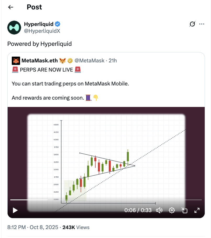The image size is (211, 238).
Task: Open the 243K Views analytics
Action: click(x=76, y=227)
